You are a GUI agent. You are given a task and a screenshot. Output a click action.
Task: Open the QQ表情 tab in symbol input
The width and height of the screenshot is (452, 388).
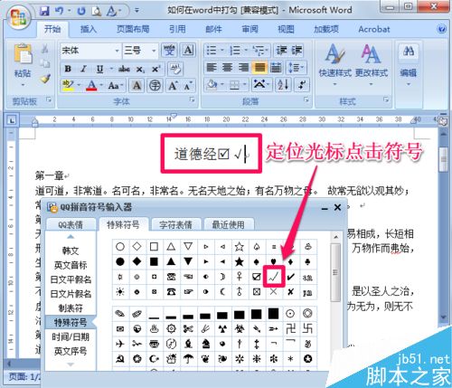(x=71, y=224)
